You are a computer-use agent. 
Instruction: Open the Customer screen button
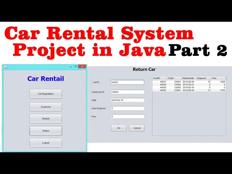click(46, 107)
